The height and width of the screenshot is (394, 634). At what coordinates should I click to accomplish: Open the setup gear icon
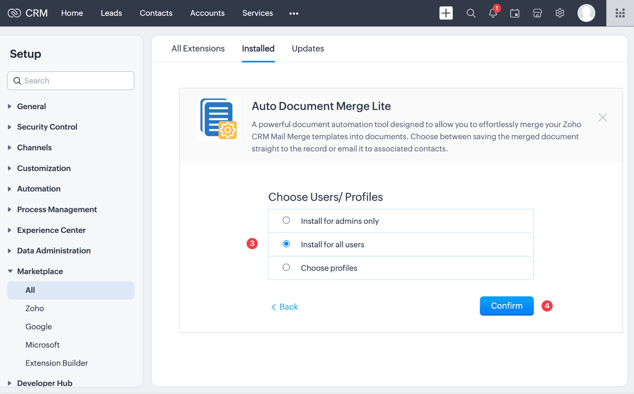pos(560,13)
